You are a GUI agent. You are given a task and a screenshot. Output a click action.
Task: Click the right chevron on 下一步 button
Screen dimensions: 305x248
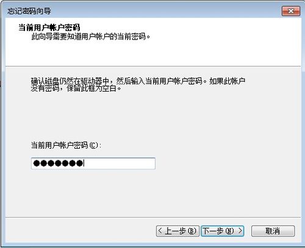(x=240, y=231)
